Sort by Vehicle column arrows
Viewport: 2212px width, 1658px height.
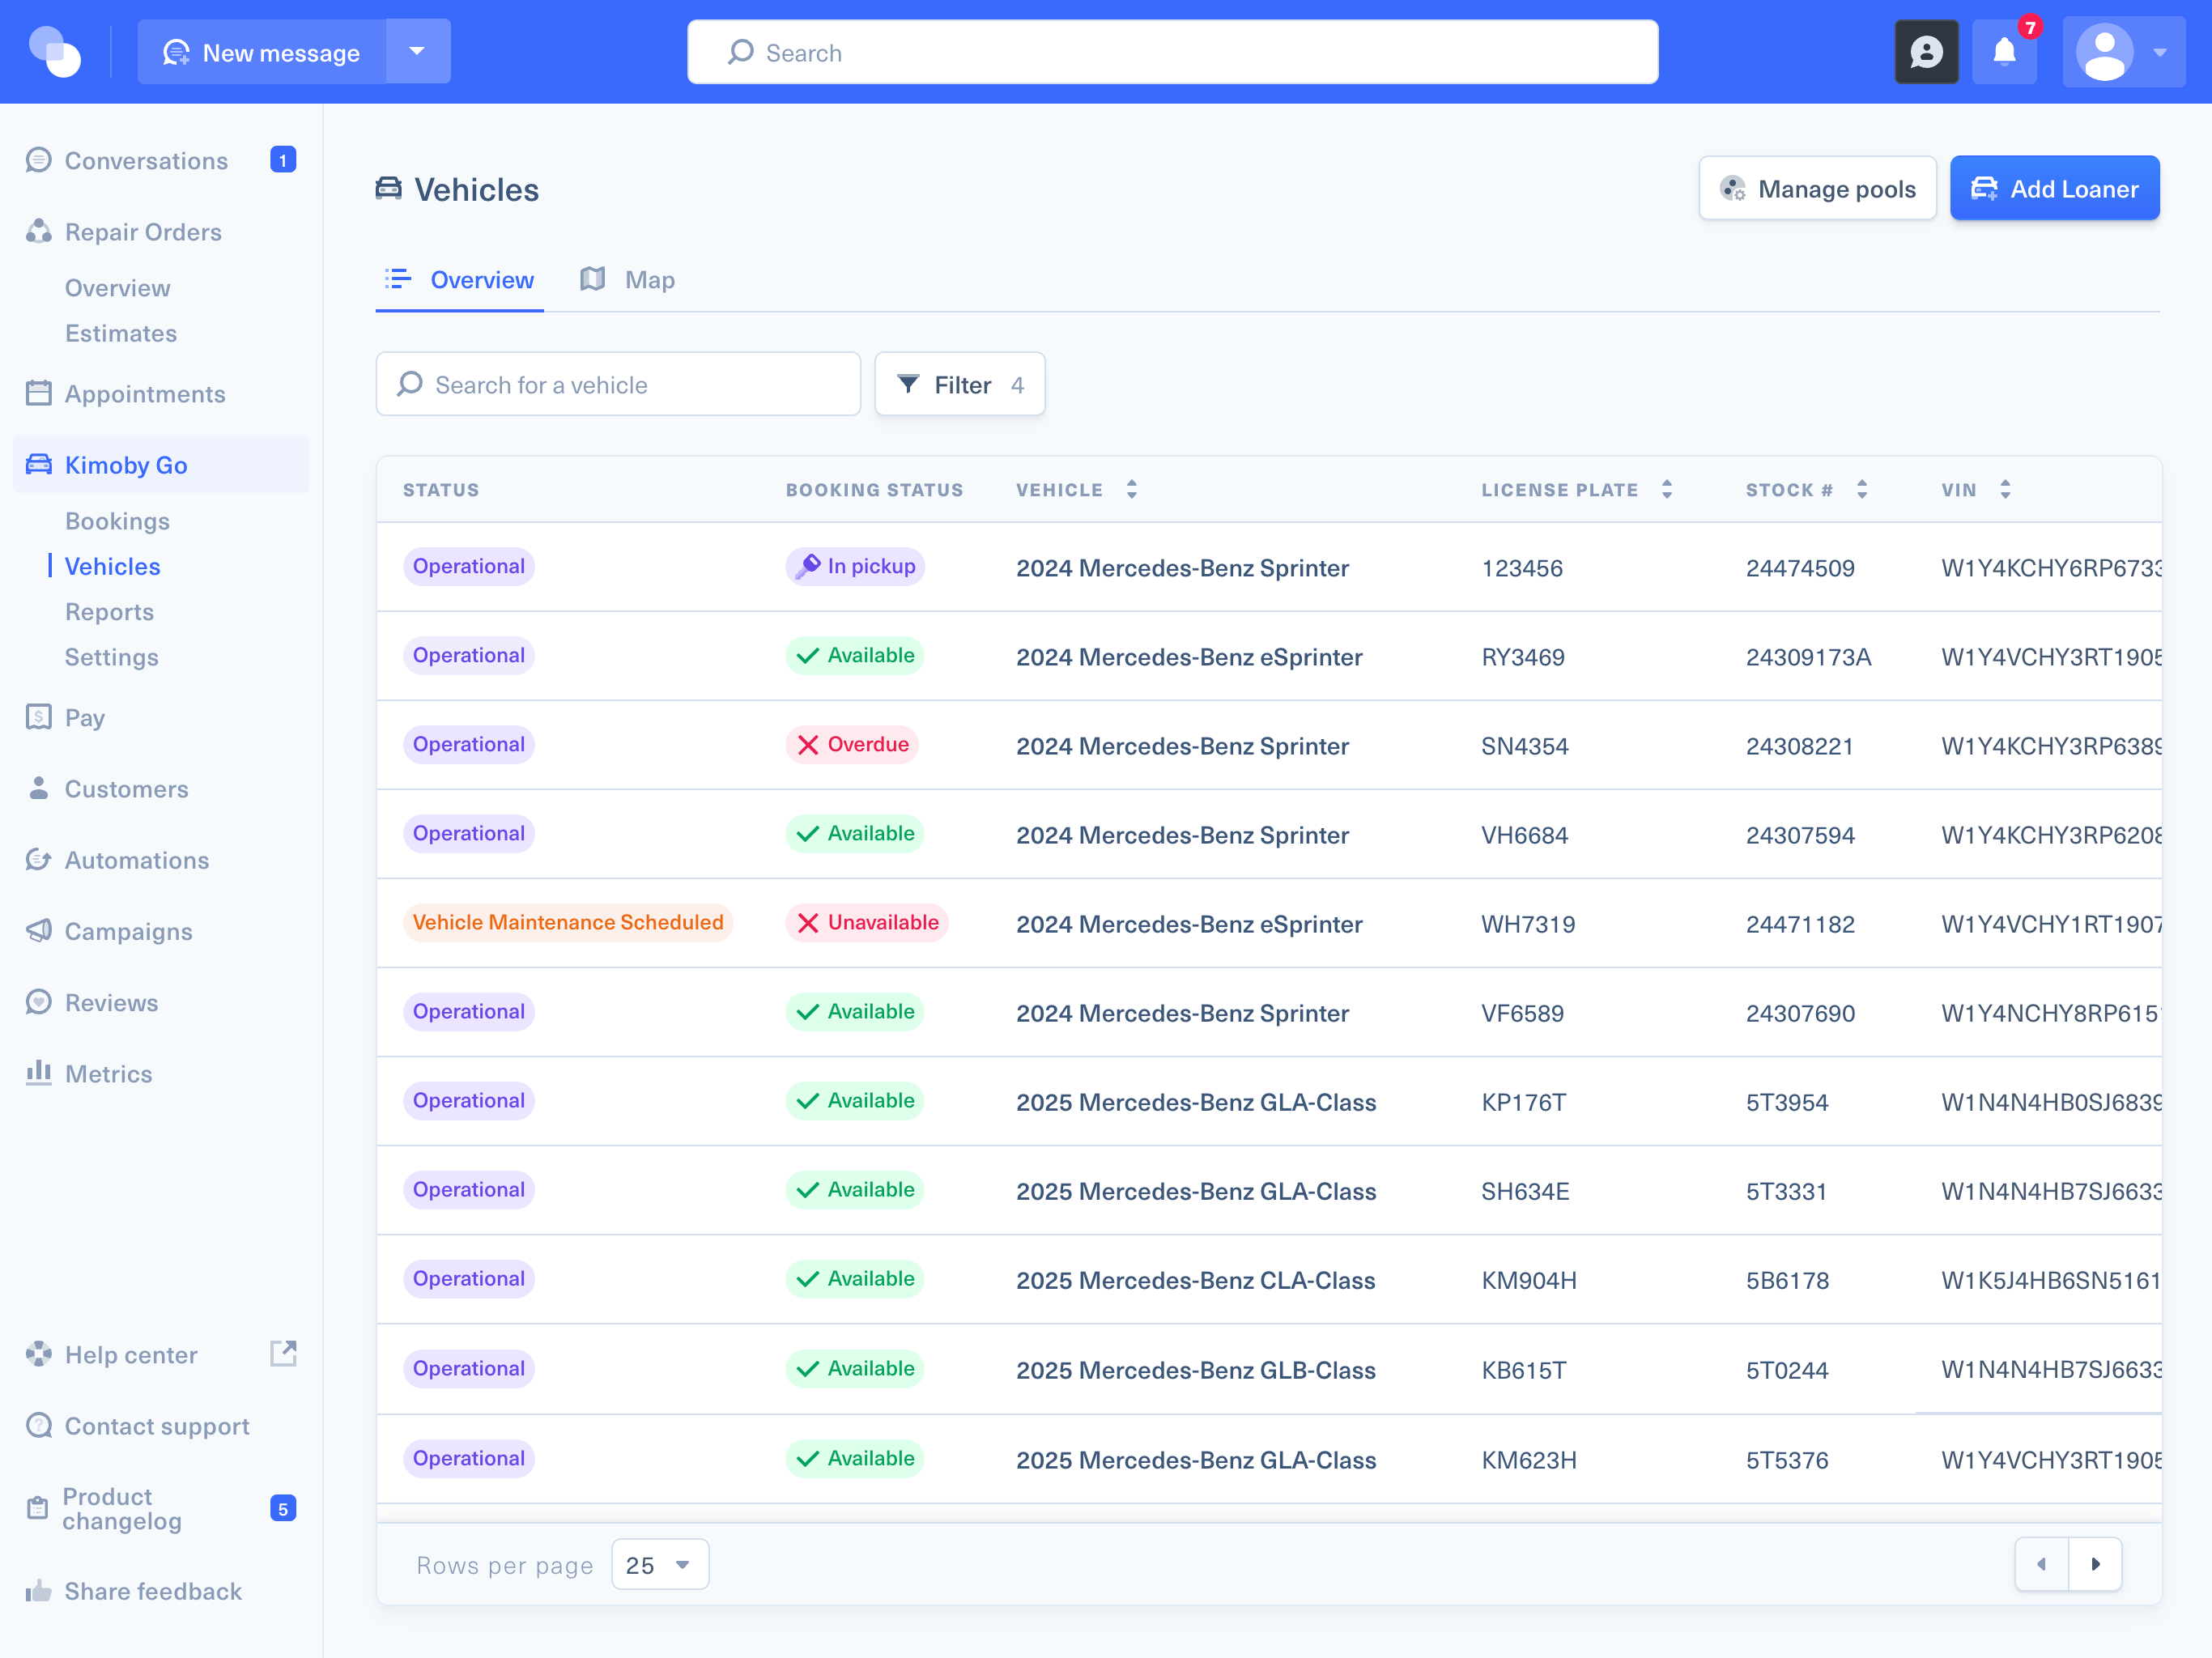(1131, 490)
